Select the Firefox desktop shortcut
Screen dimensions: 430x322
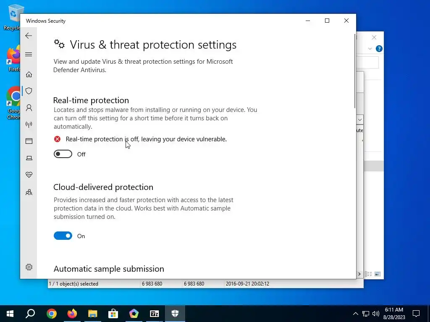click(13, 59)
